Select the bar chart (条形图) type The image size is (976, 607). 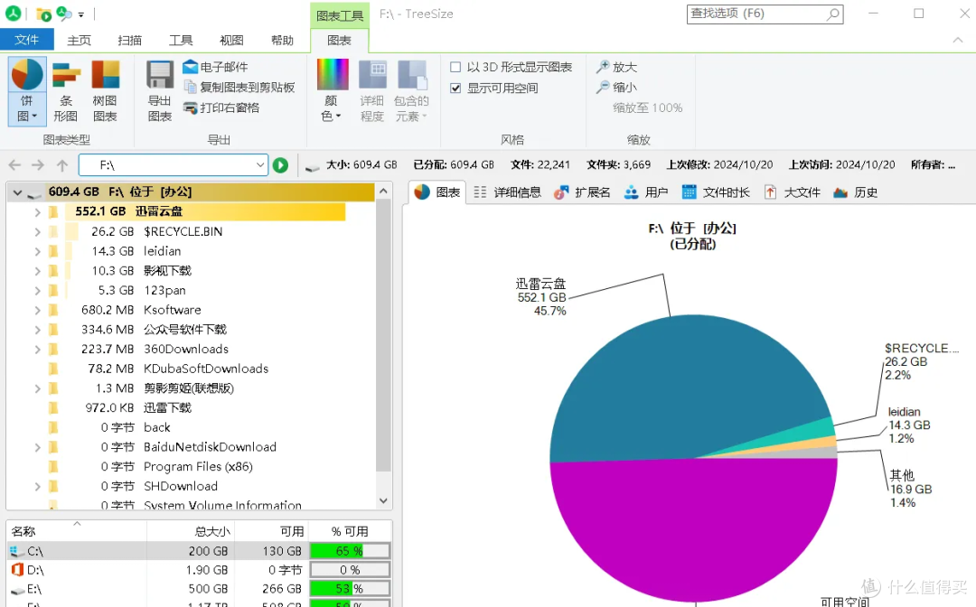(65, 91)
